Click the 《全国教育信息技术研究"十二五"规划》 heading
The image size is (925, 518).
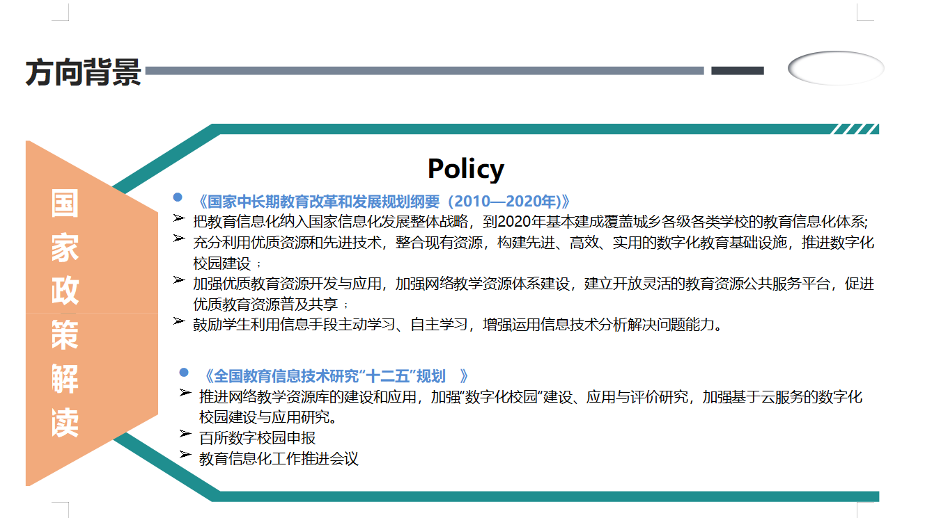334,376
